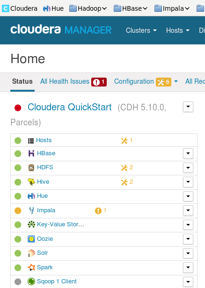The height and width of the screenshot is (288, 205).
Task: Click the HBase service icon
Action: tap(31, 153)
